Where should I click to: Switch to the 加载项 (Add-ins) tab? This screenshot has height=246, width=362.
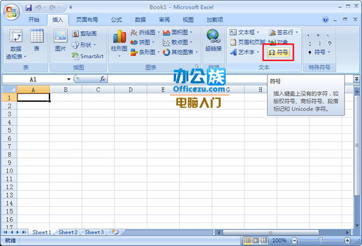[215, 20]
